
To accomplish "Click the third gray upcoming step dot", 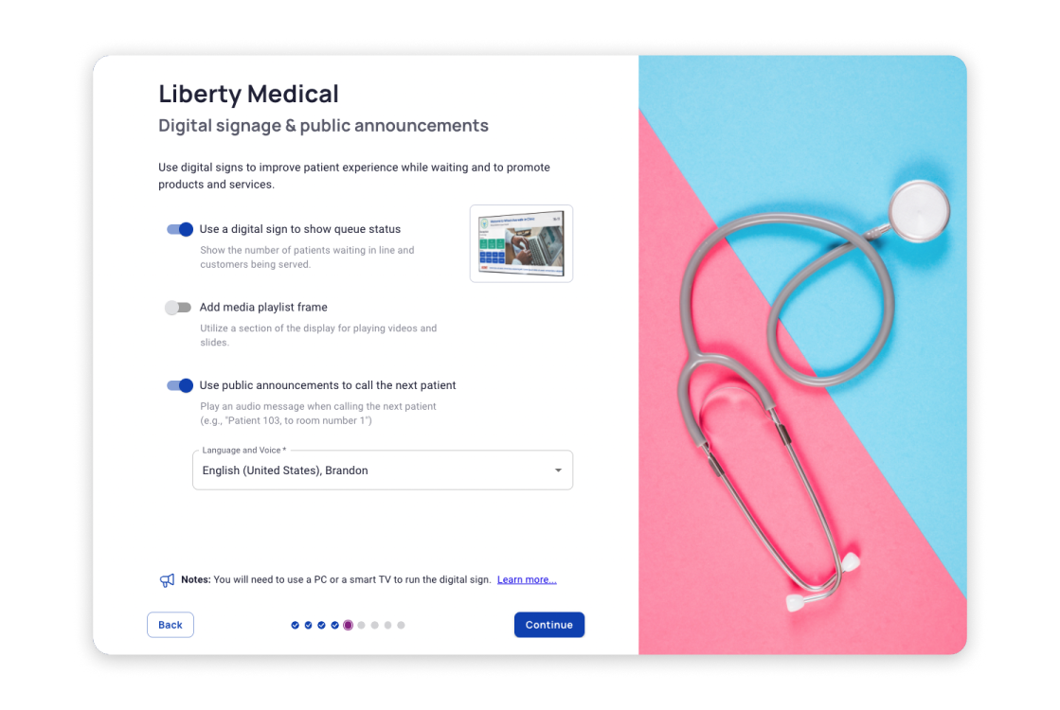I will 388,625.
